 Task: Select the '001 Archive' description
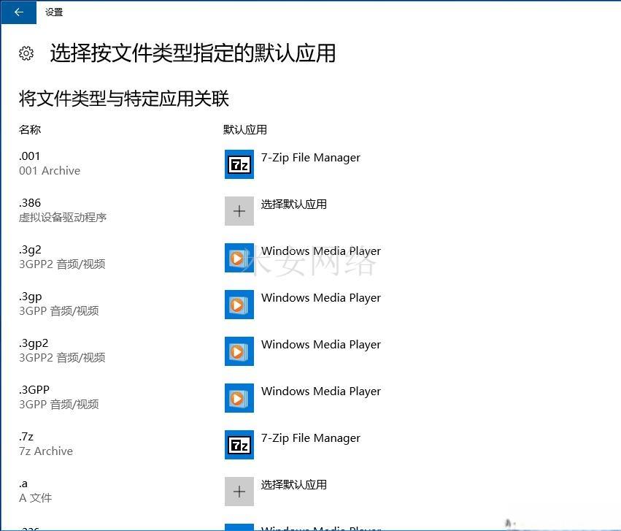tap(50, 171)
